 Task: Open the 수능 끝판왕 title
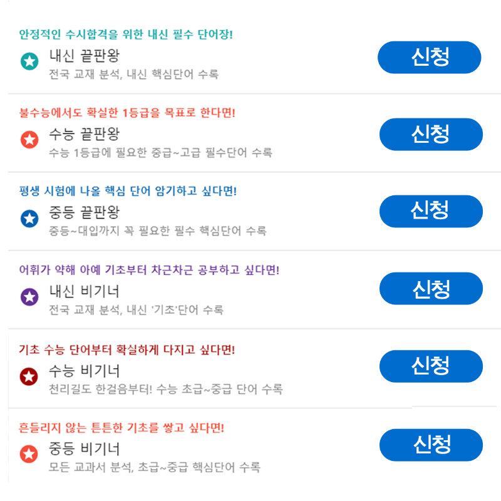point(85,134)
